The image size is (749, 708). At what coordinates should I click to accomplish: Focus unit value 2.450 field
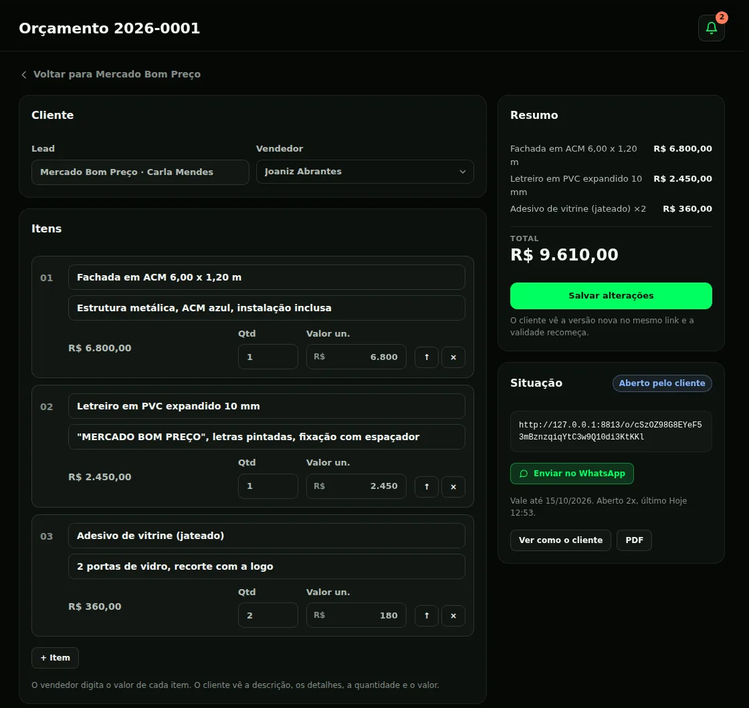click(x=356, y=486)
